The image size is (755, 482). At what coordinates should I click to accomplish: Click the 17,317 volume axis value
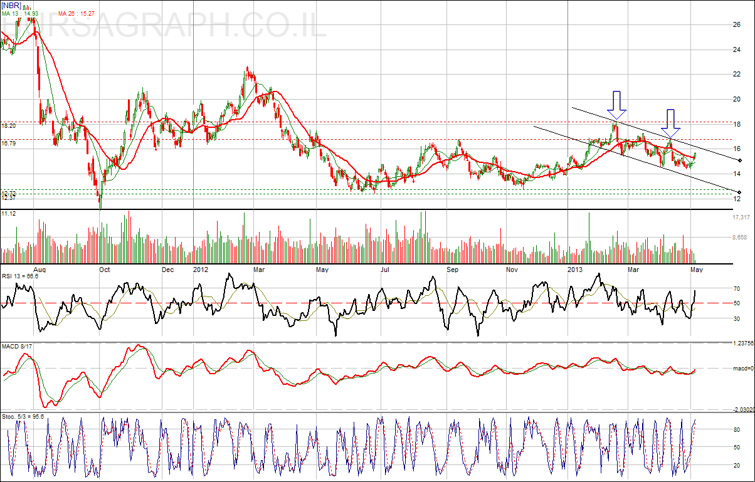point(741,217)
